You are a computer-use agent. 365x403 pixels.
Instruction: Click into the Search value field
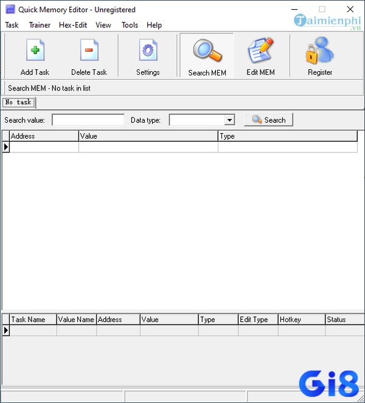(x=88, y=120)
